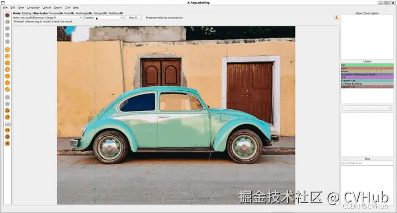Open the Upload menu
Image resolution: width=397 pixels, height=213 pixels.
click(x=47, y=8)
